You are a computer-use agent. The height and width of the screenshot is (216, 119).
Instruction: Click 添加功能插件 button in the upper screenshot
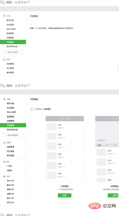13,52
